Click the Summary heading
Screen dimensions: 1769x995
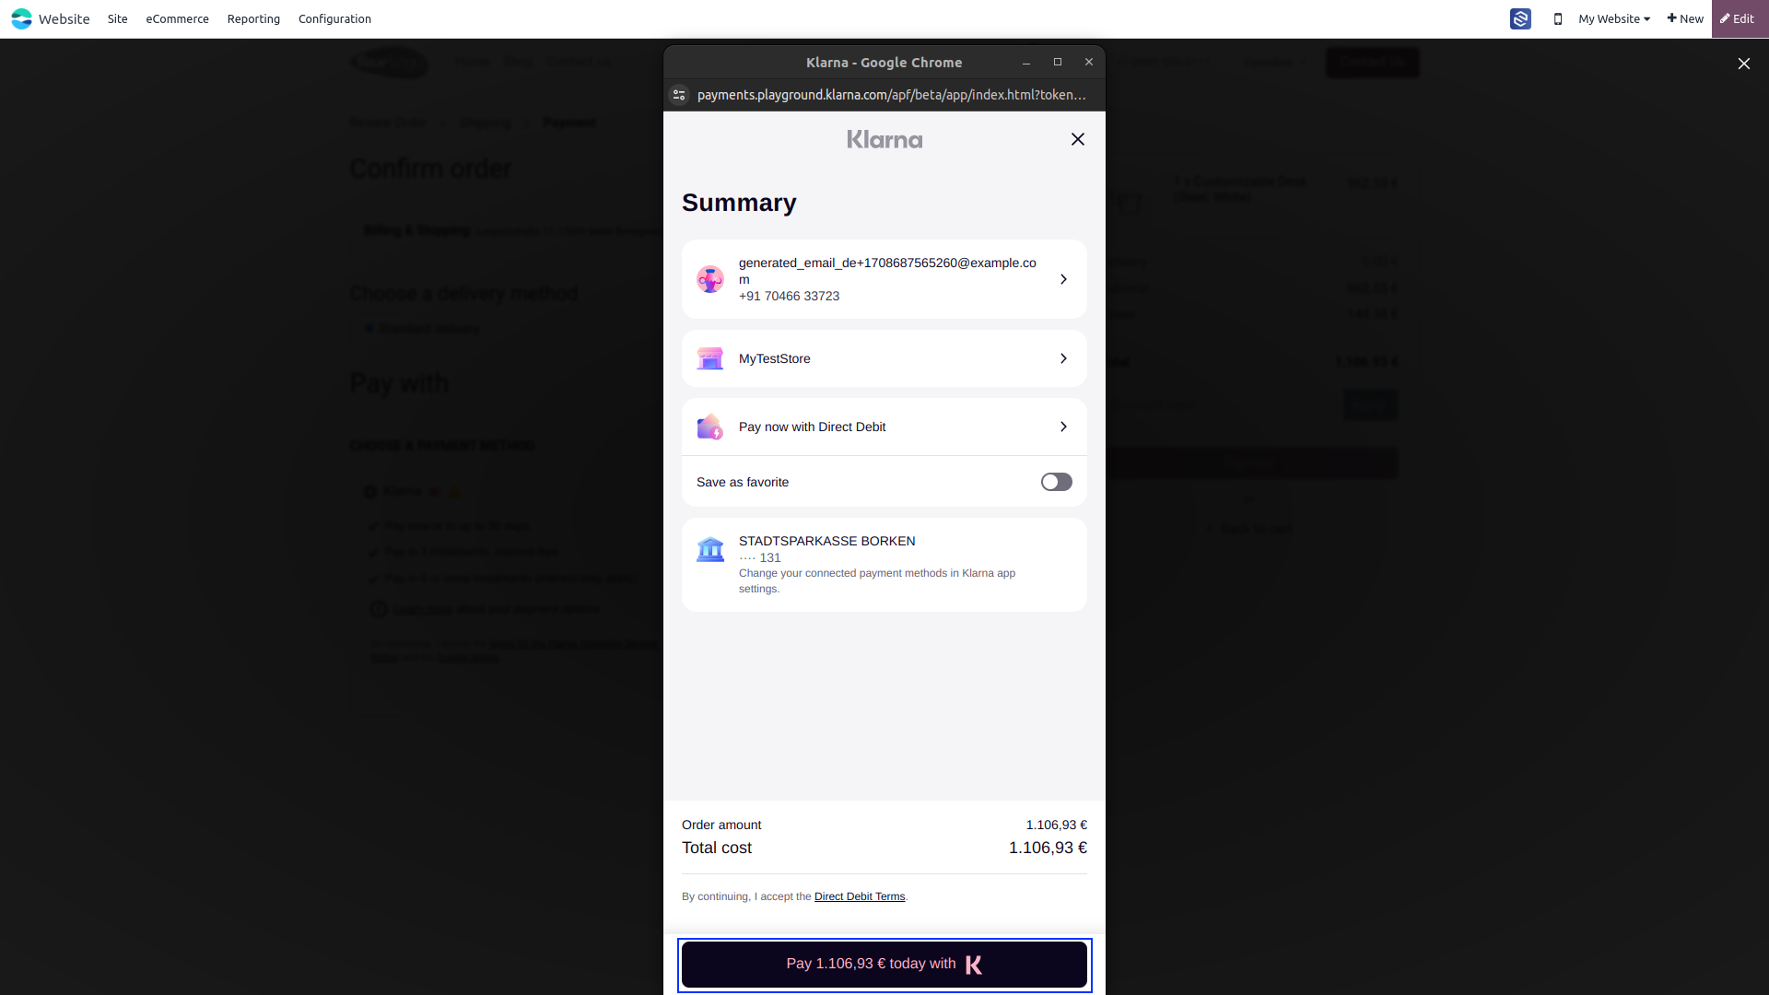coord(739,203)
